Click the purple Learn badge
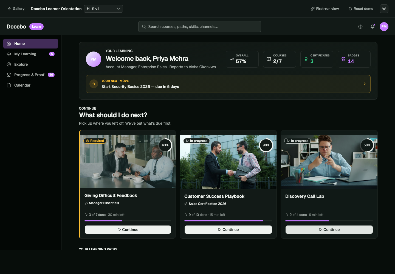395x274 pixels. tap(36, 27)
